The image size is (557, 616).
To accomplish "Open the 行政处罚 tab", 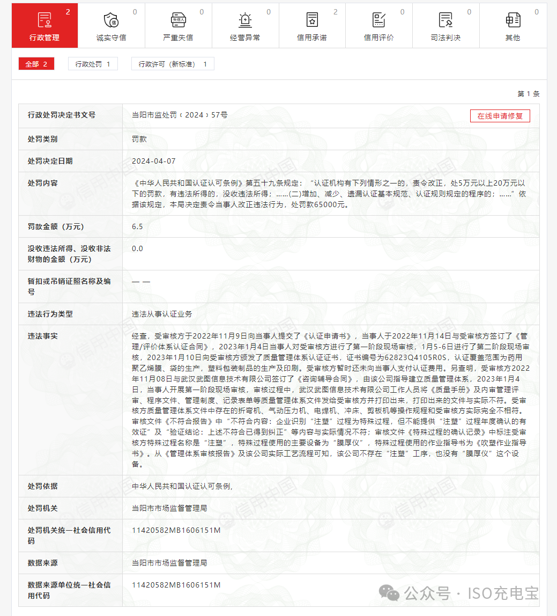I will point(92,63).
